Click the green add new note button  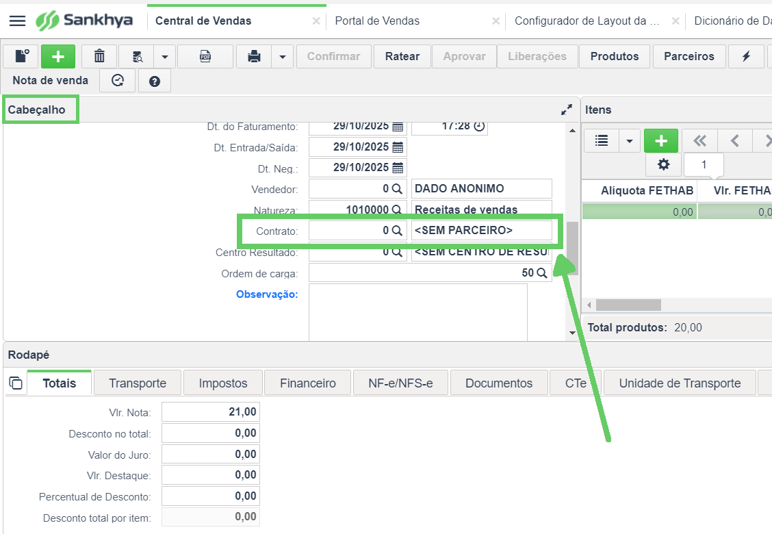click(58, 57)
